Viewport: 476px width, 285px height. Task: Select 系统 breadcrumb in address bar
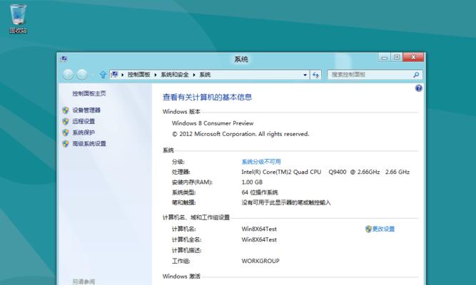(205, 75)
